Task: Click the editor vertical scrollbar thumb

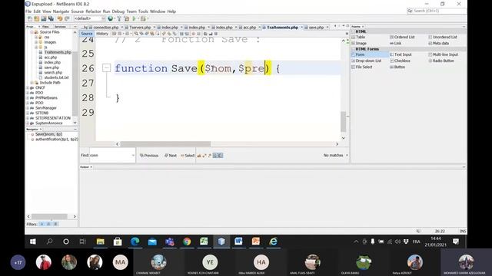Action: coord(344,122)
